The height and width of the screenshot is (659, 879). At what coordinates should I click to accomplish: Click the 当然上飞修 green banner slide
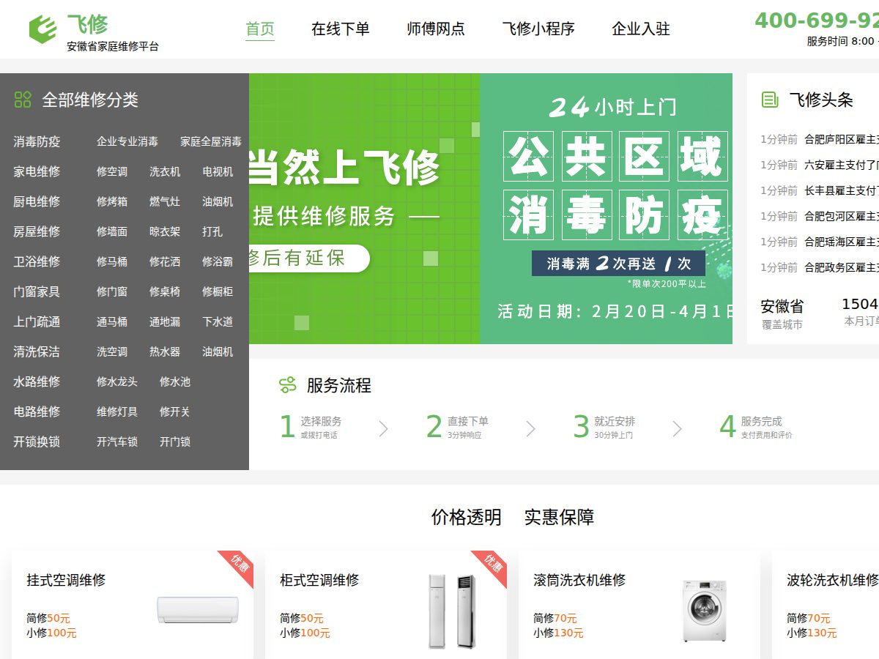pyautogui.click(x=365, y=209)
